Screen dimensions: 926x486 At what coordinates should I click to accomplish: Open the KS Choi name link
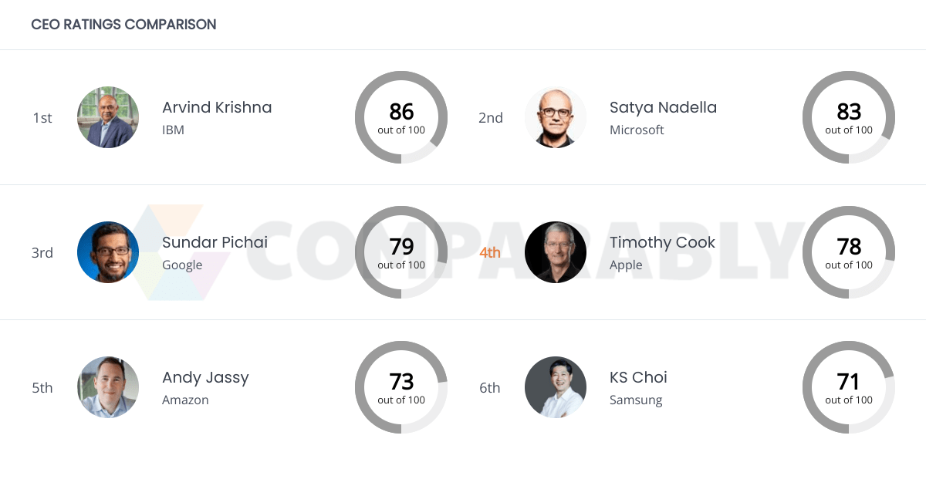click(638, 377)
